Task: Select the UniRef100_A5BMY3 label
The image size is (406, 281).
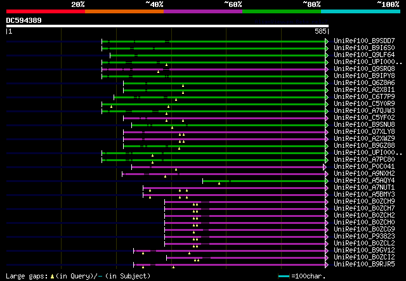Action: [364, 195]
